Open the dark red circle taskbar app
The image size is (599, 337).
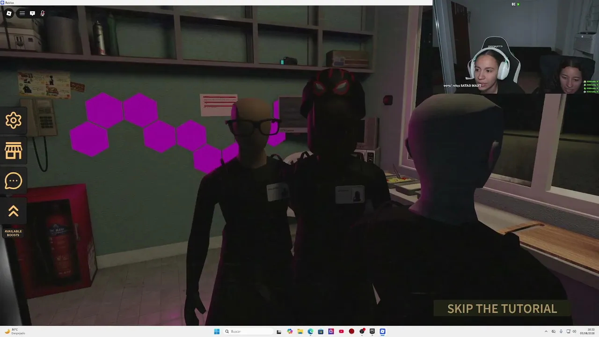[351, 331]
